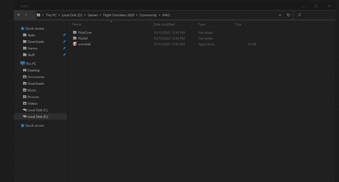Open the bottom Quick access entry
This screenshot has height=182, width=339.
[x=34, y=125]
